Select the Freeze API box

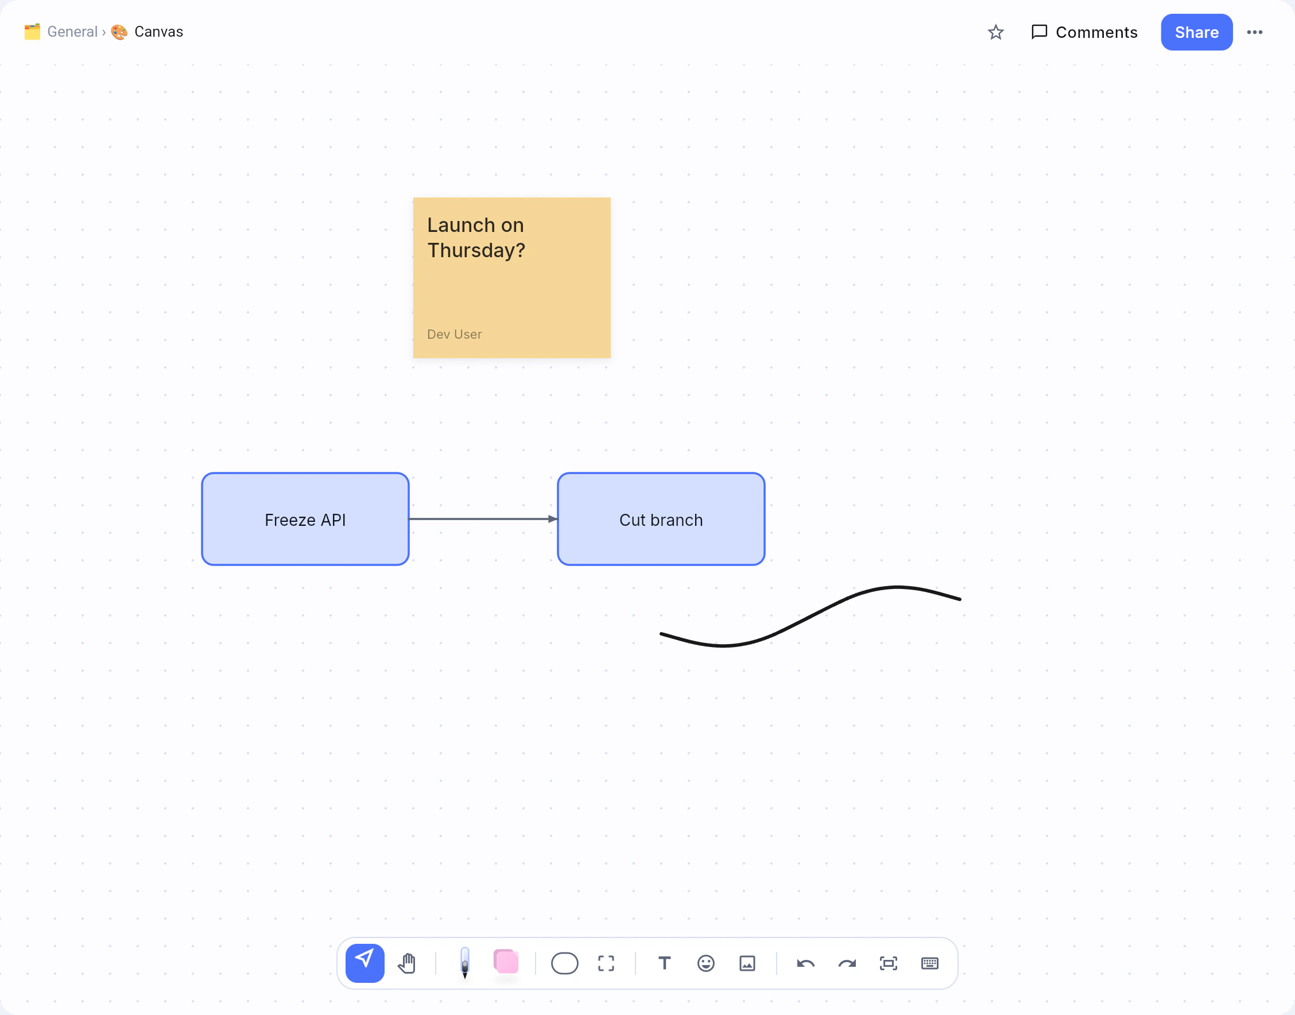305,519
